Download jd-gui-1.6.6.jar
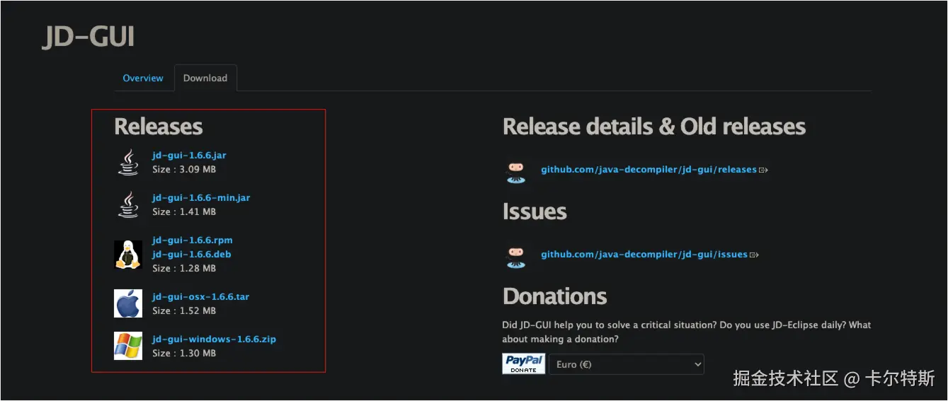Screen dimensions: 948x401 pos(189,155)
